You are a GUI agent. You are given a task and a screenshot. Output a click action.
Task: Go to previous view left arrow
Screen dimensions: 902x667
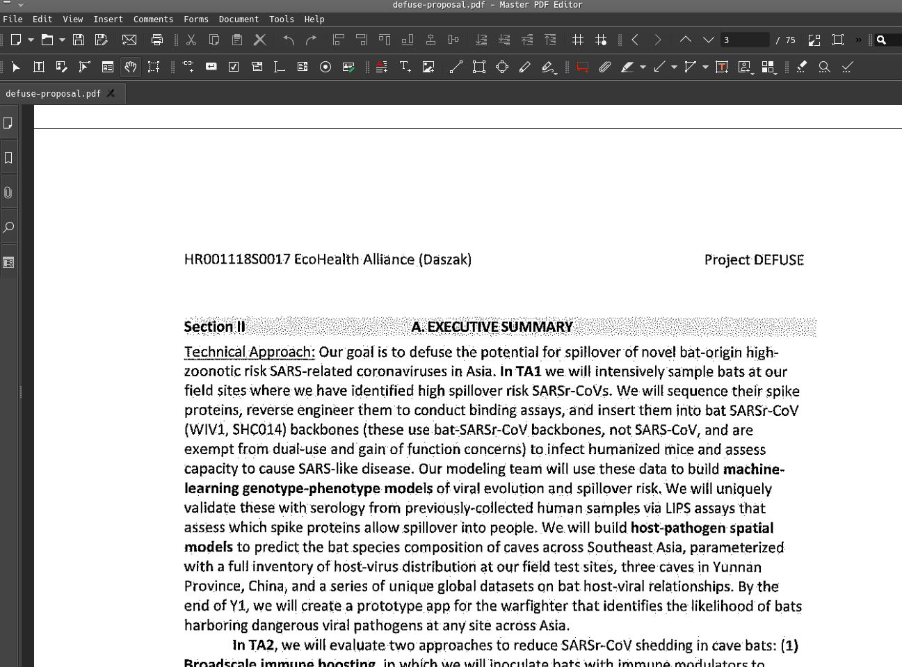pyautogui.click(x=635, y=40)
